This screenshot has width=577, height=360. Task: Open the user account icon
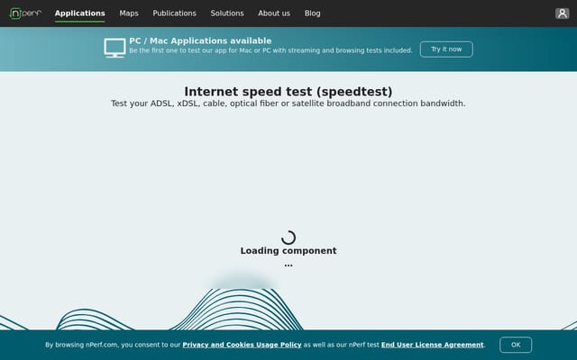[562, 13]
